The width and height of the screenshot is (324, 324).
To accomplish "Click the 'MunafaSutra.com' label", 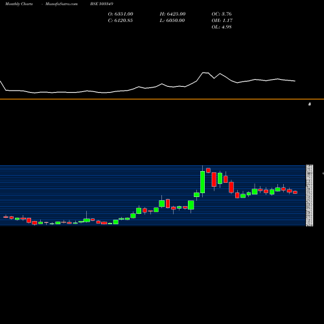I will click(62, 4).
